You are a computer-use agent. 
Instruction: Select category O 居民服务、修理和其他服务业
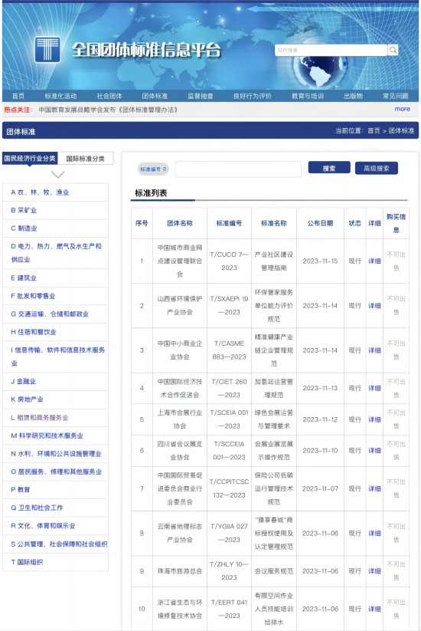pyautogui.click(x=56, y=472)
